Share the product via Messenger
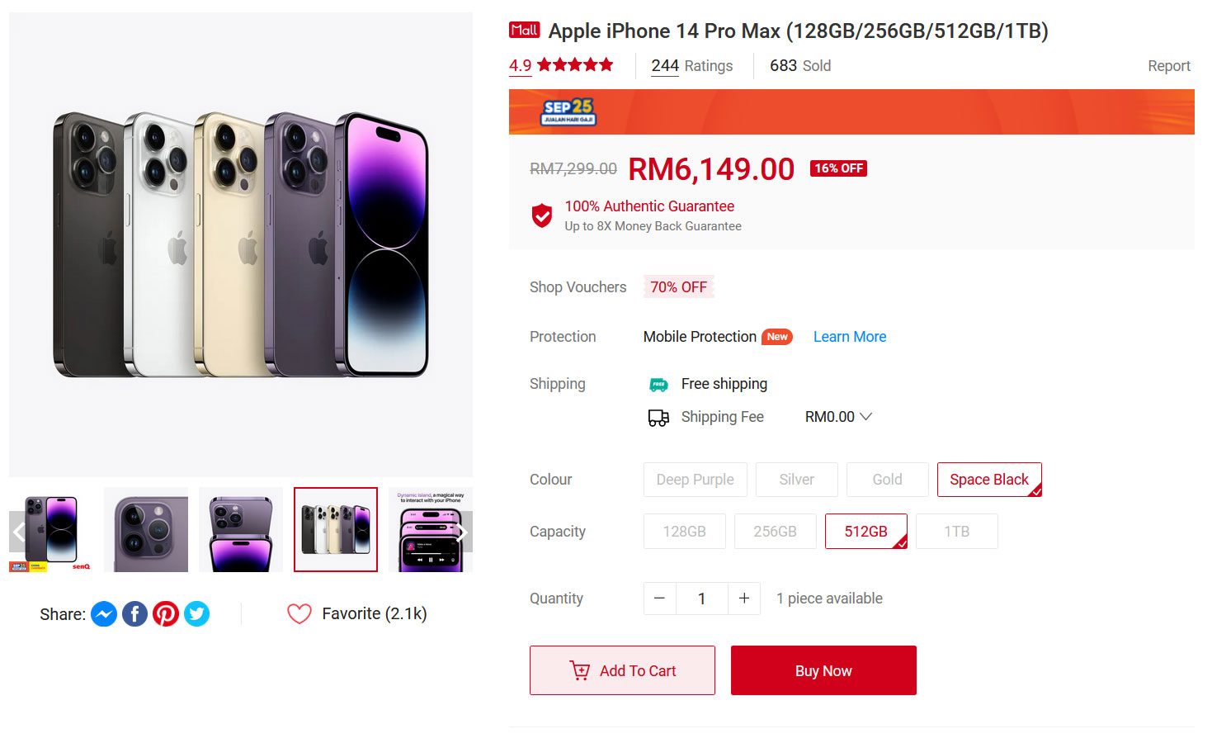The image size is (1212, 743). [103, 613]
